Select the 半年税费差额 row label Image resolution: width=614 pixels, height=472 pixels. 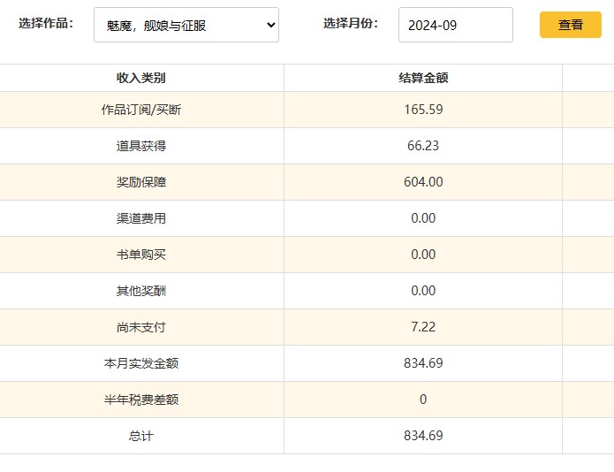tap(141, 400)
